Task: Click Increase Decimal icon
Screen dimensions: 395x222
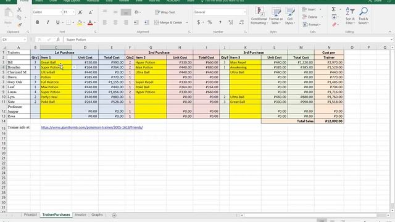Action: (x=231, y=22)
